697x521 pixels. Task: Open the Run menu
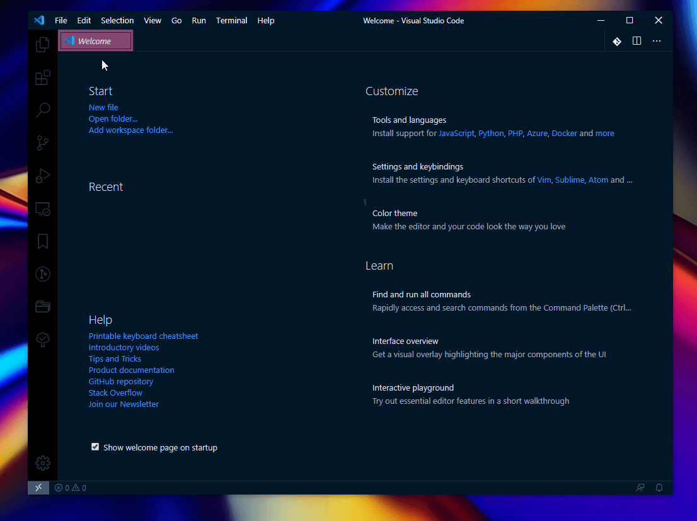(199, 20)
